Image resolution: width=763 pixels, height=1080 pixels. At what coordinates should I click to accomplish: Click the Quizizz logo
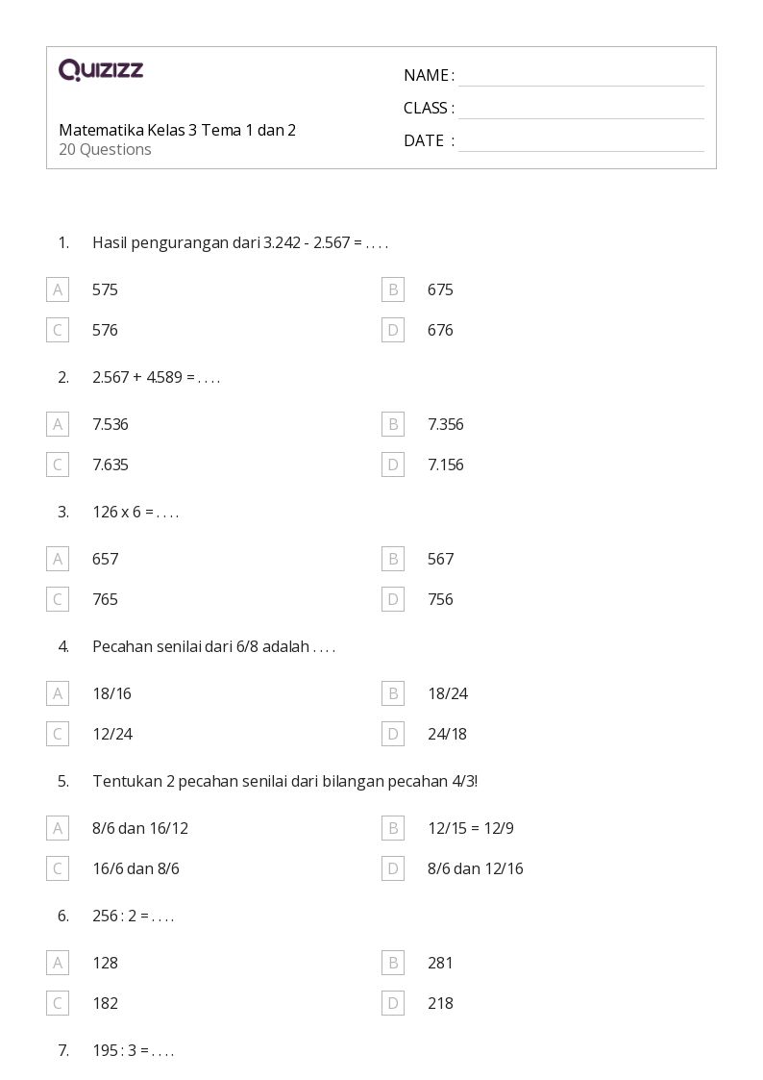(101, 69)
